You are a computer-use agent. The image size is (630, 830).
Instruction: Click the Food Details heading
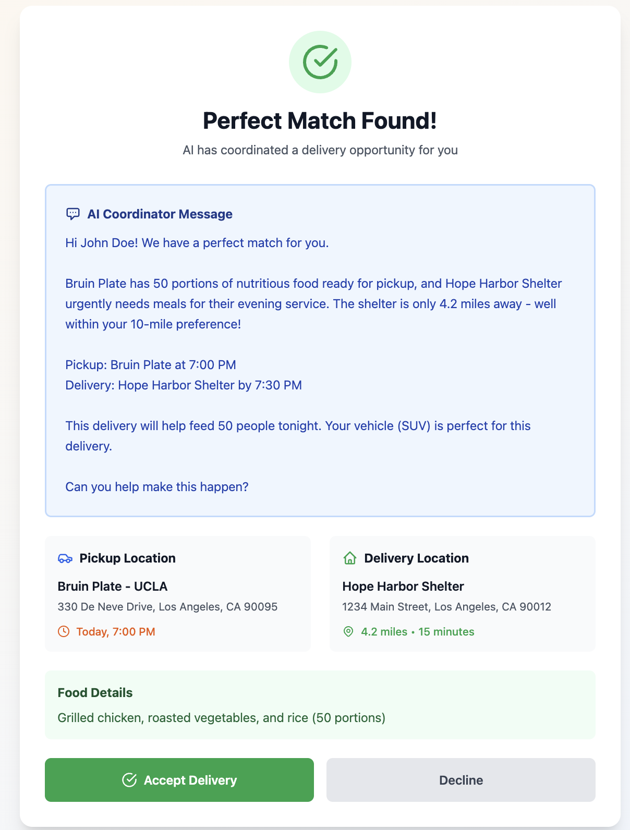click(95, 693)
